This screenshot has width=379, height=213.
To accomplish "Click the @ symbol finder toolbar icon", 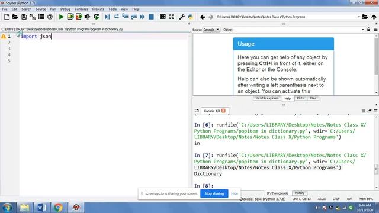I will coord(50,17).
